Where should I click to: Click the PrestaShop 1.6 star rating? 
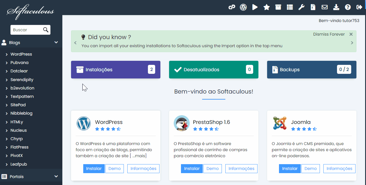206,129
